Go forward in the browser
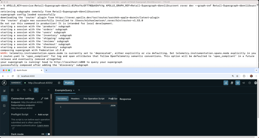This screenshot has height=138, width=259. click(x=8, y=76)
